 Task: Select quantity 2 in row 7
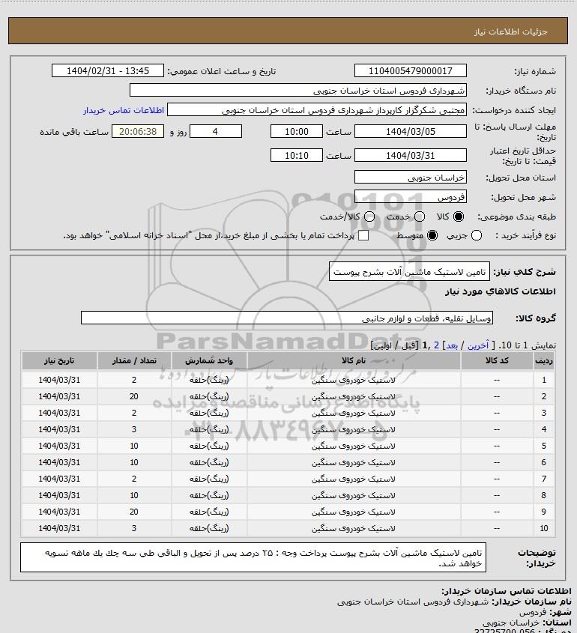point(134,479)
